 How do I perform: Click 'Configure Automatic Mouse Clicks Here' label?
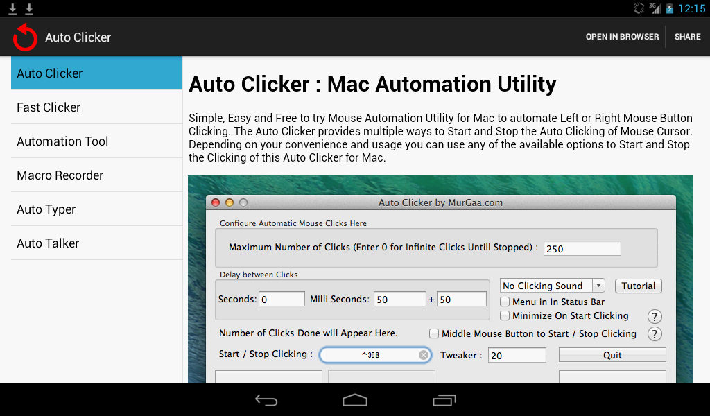coord(293,223)
